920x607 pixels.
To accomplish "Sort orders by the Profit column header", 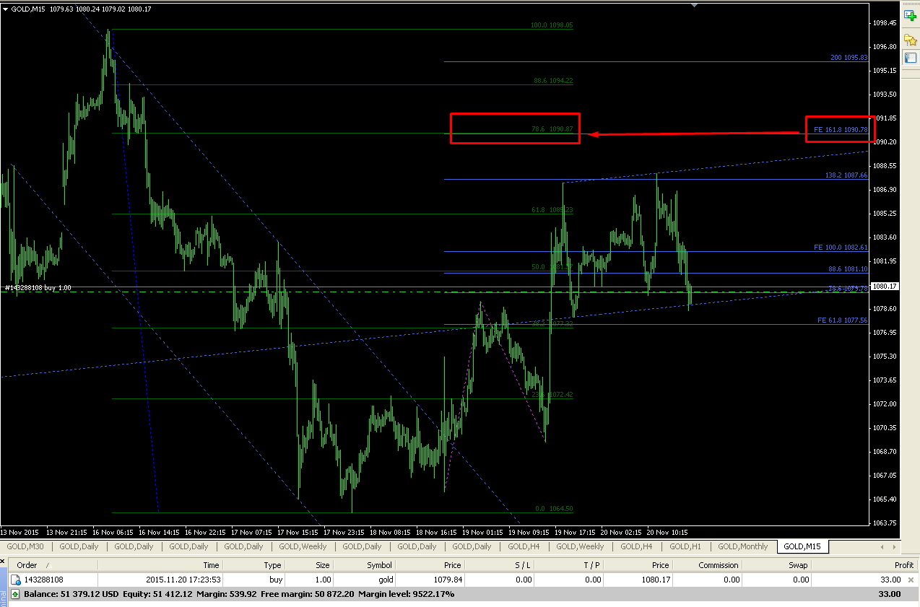I will point(903,565).
